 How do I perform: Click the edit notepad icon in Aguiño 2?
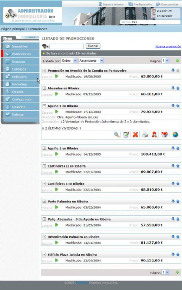pos(126,134)
